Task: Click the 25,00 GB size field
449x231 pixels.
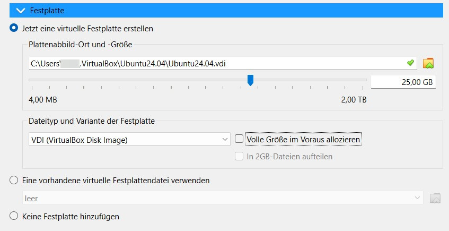Action: [403, 82]
